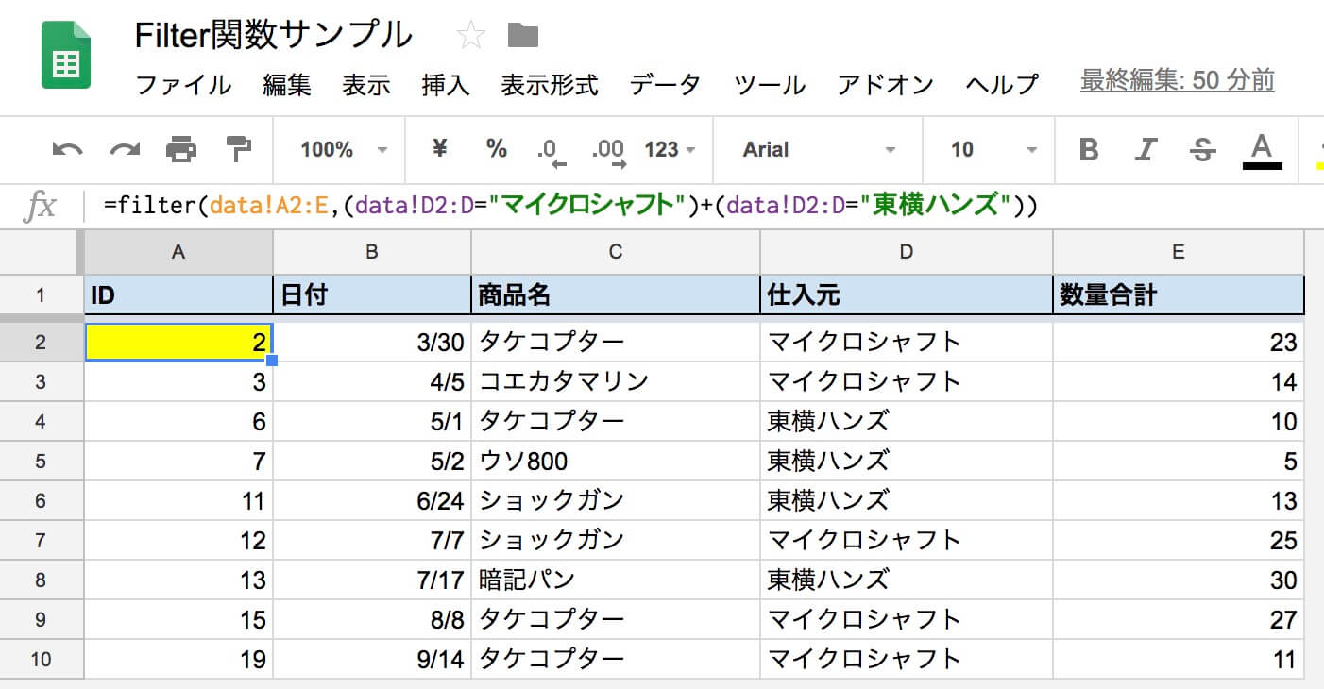
Task: Open the Arial font dropdown
Action: [818, 150]
